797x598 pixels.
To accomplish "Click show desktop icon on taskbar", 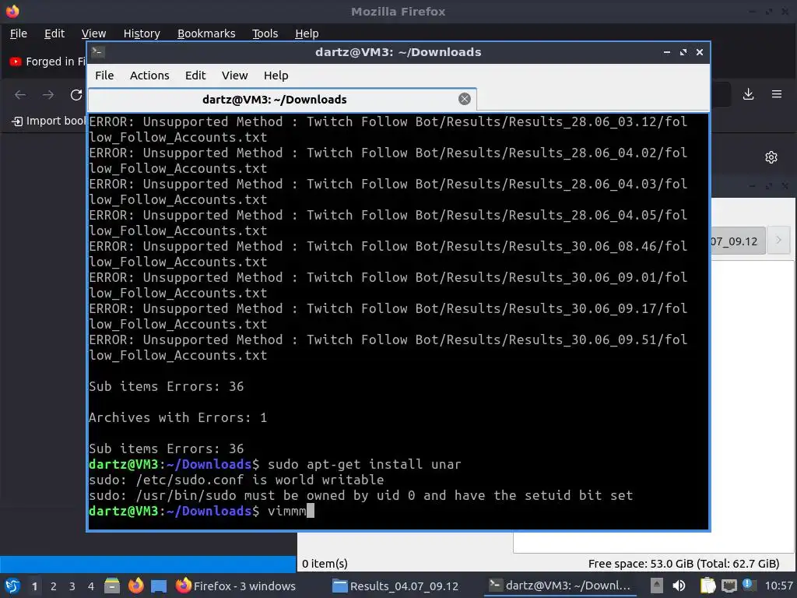I will pyautogui.click(x=159, y=586).
